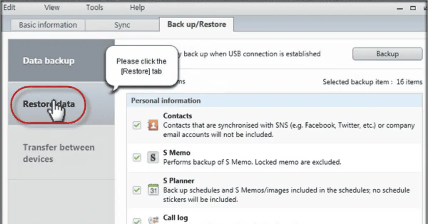Uncheck the Contacts backup checkbox

pyautogui.click(x=137, y=125)
